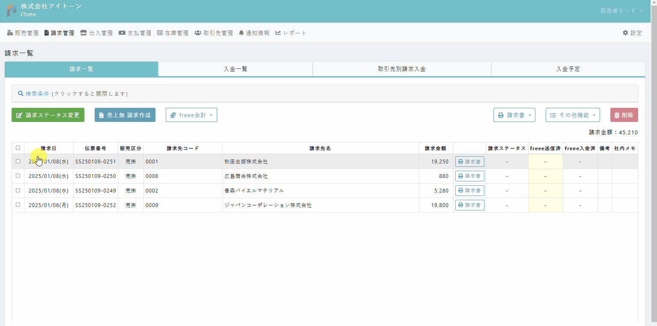
Task: Check the row for 広島商会株式会社
Action: (18, 176)
